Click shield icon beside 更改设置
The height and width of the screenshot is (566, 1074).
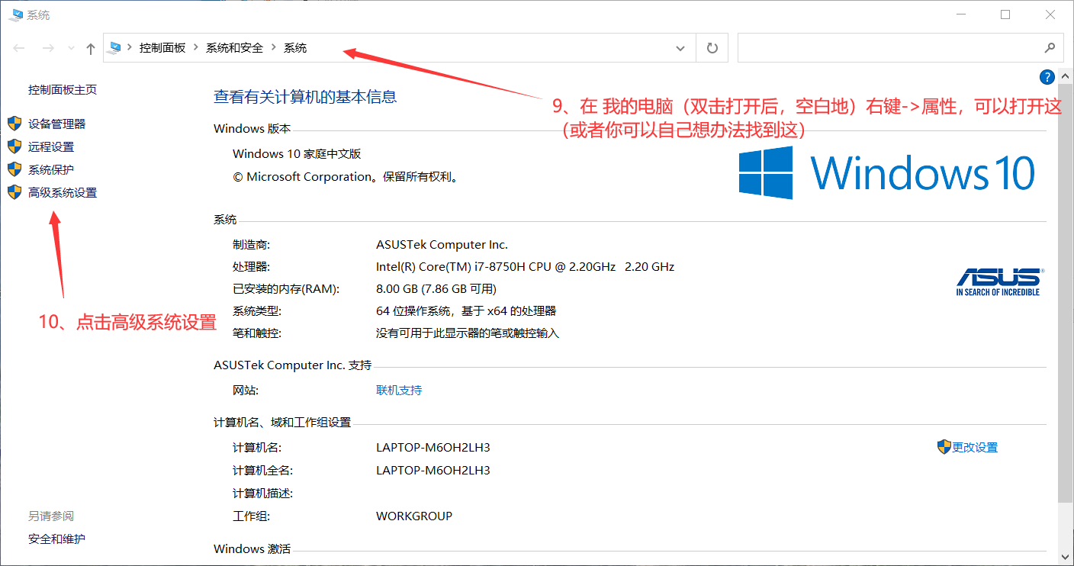[x=944, y=447]
